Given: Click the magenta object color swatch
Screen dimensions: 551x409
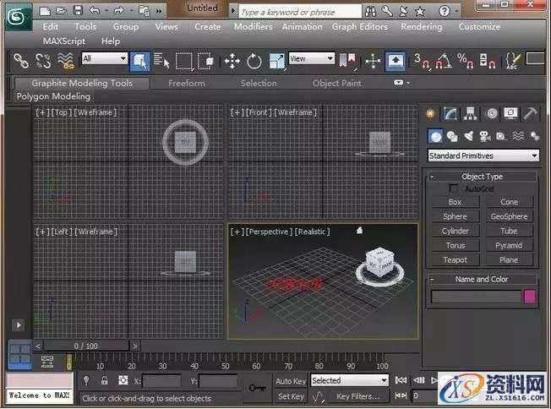Looking at the screenshot, I should 530,297.
